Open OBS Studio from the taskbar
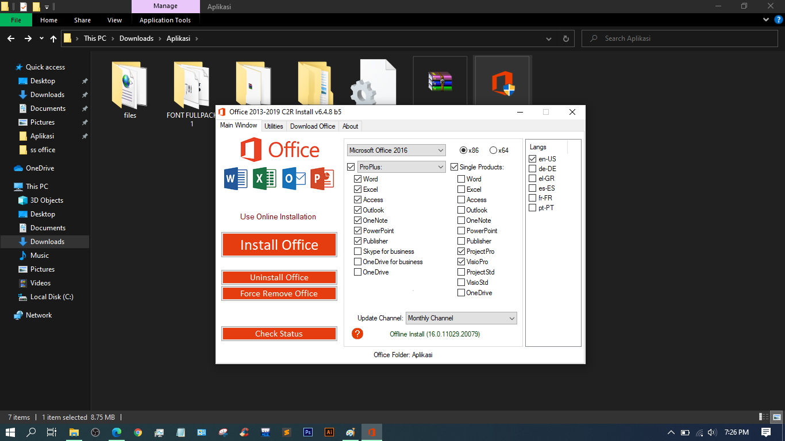The height and width of the screenshot is (441, 785). coord(95,432)
